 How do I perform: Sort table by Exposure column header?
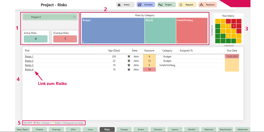(x=149, y=50)
